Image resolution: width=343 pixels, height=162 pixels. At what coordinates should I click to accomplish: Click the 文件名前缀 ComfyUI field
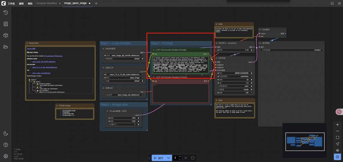[291, 50]
